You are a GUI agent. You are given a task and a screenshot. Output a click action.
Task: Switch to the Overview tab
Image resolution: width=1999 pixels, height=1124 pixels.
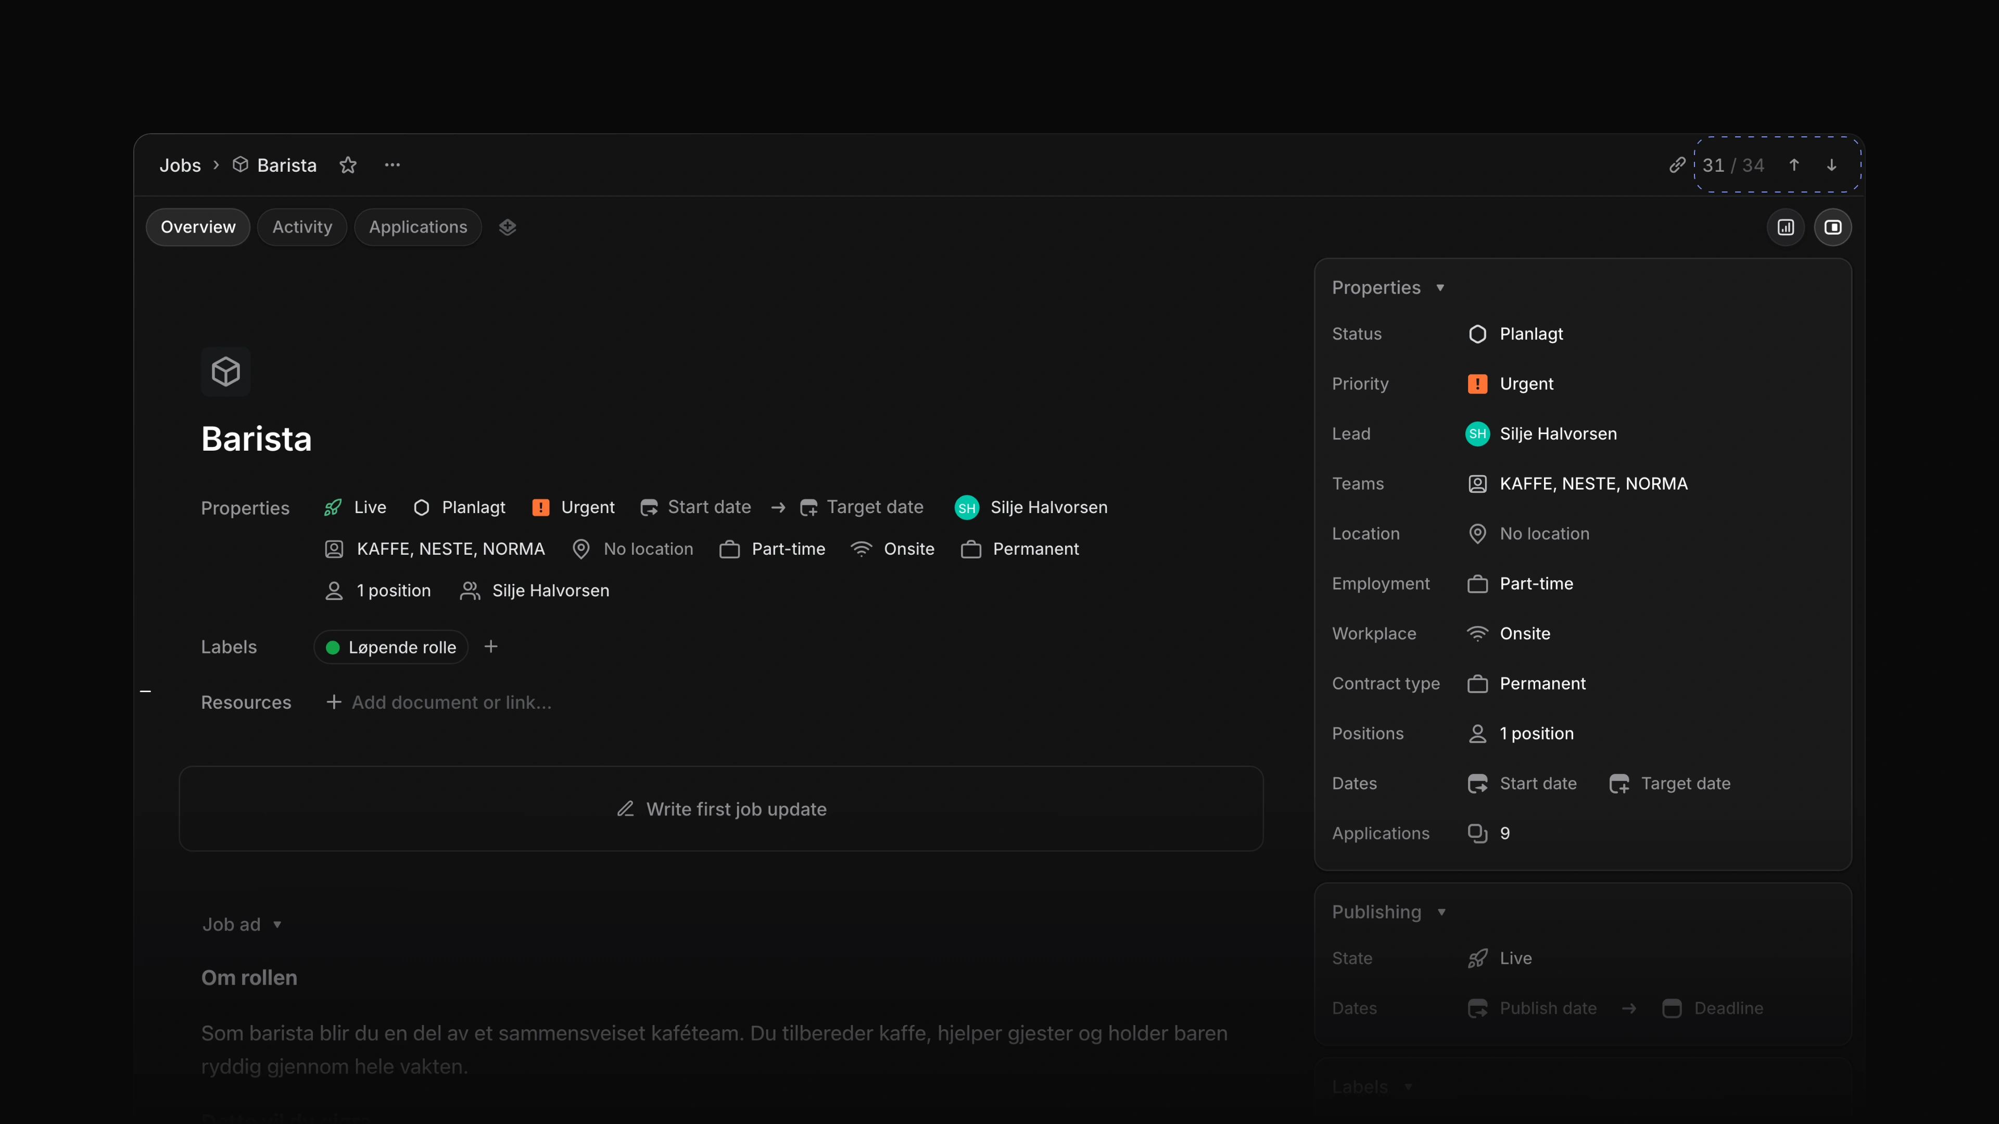[x=198, y=227]
